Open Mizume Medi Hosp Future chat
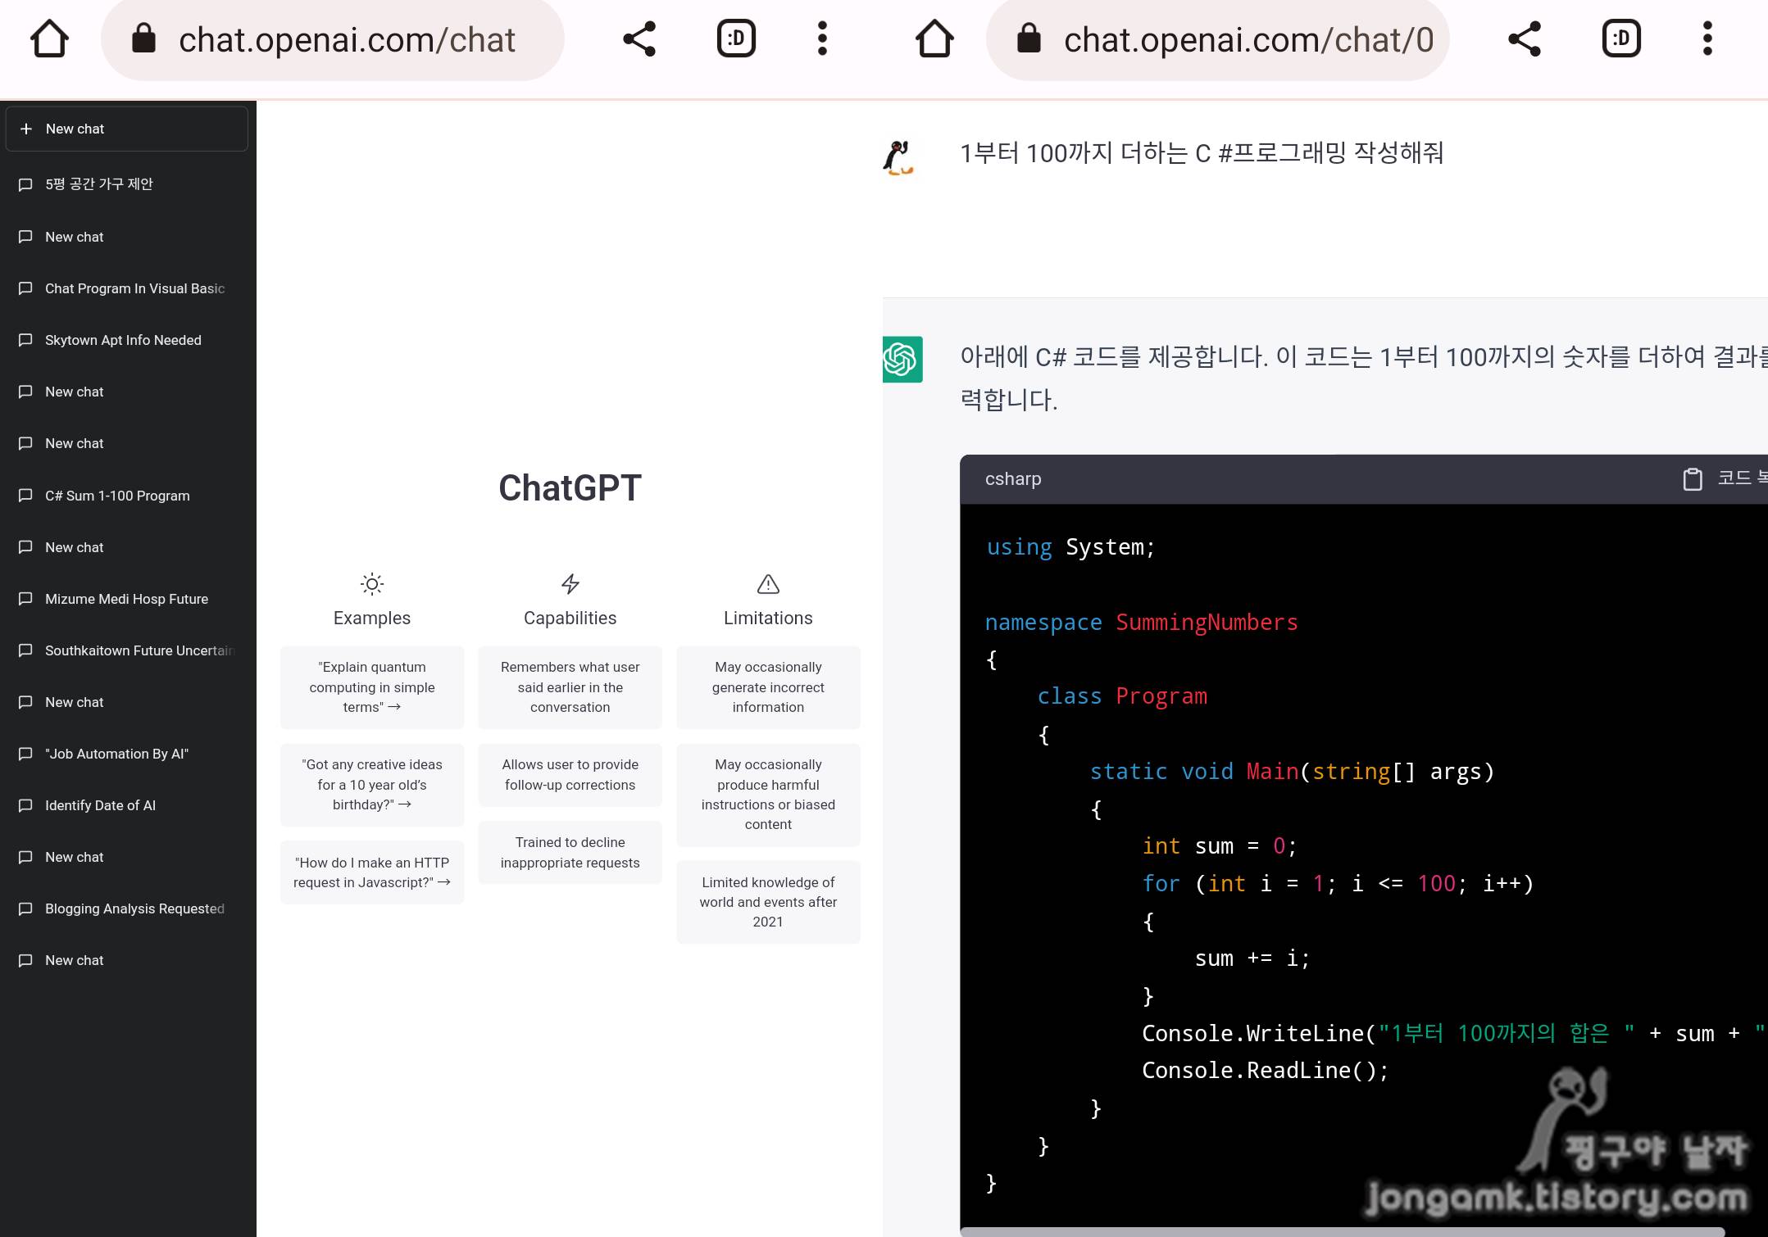Image resolution: width=1768 pixels, height=1237 pixels. point(126,599)
